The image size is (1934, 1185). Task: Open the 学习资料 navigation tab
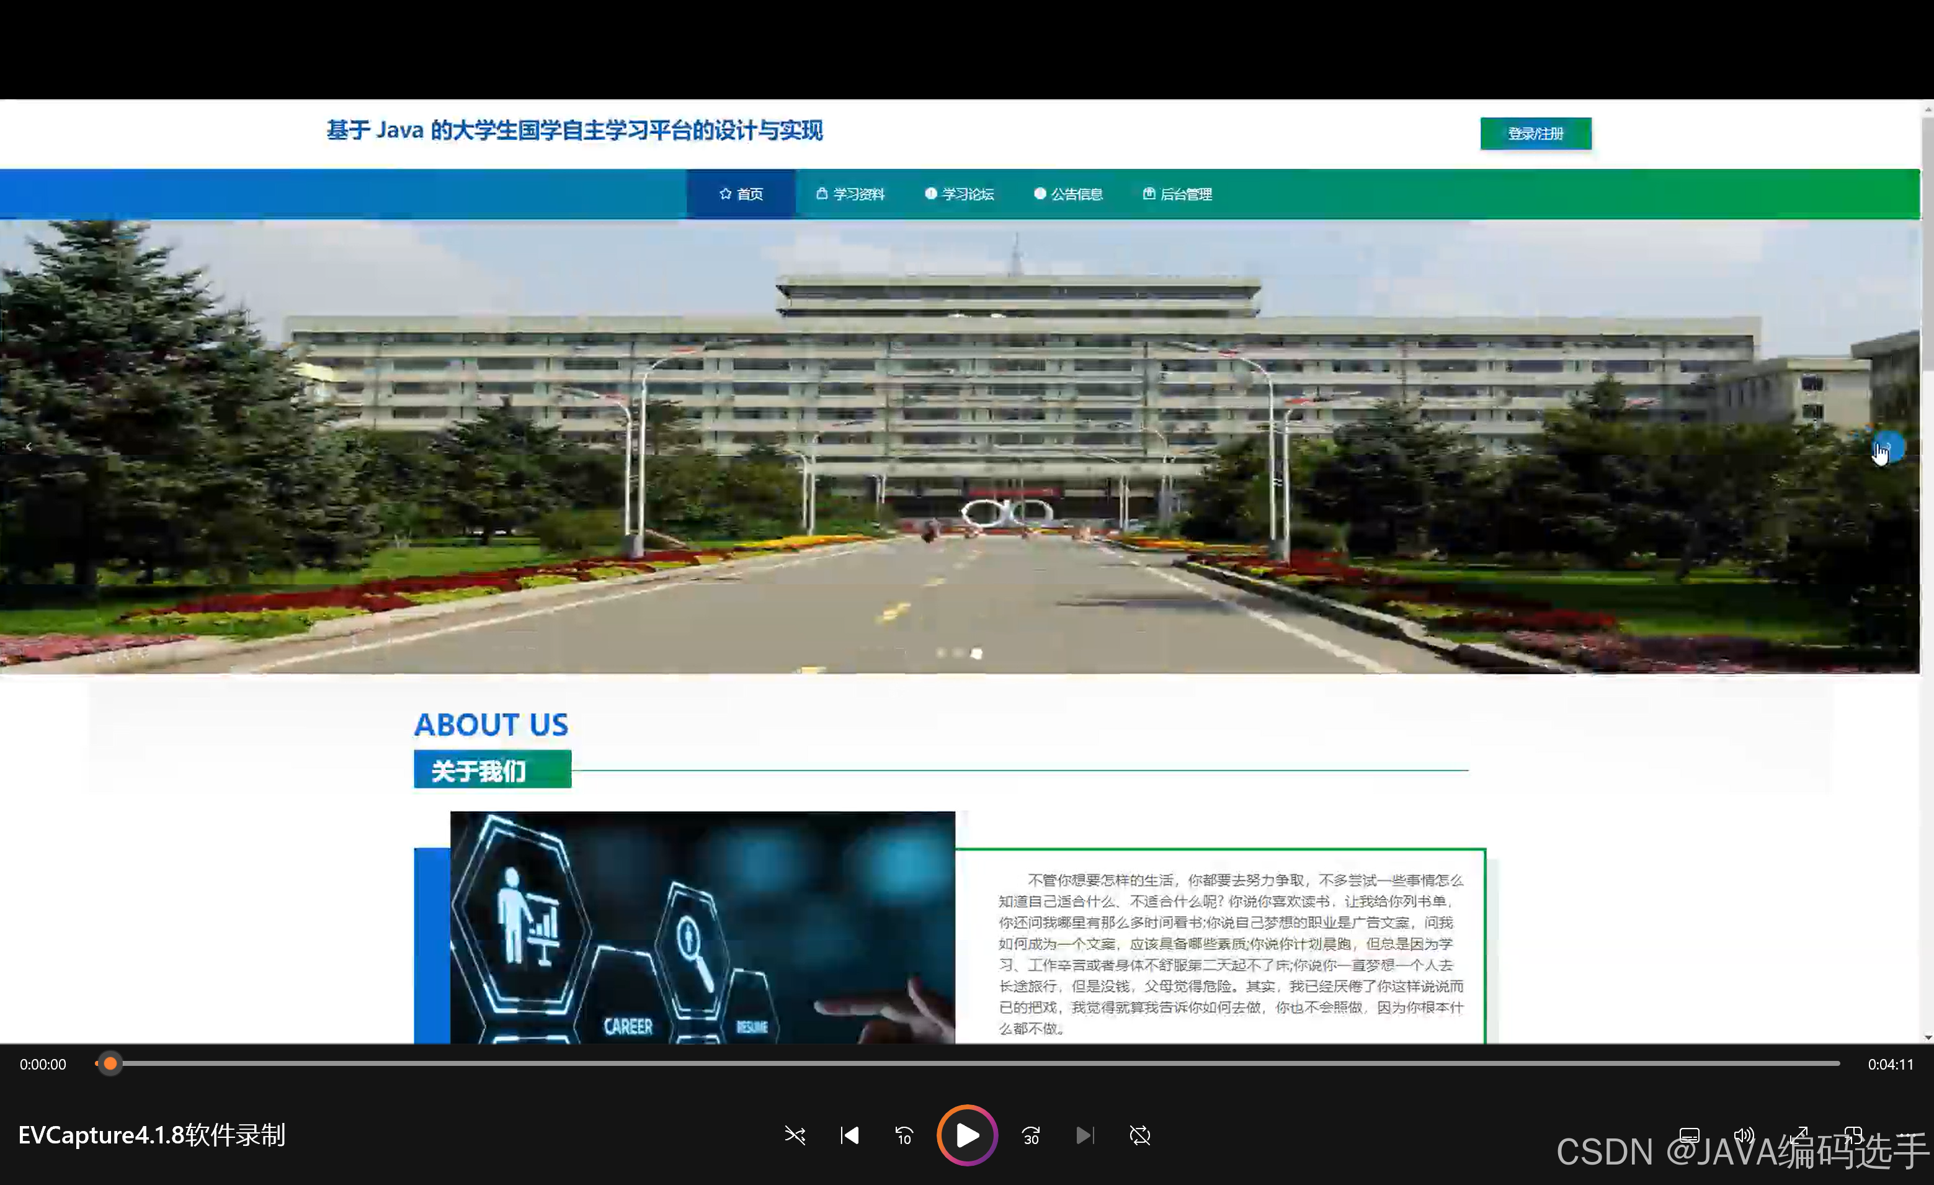850,194
